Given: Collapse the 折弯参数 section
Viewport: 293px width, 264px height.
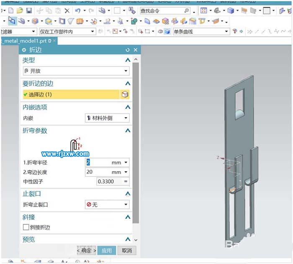Looking at the screenshot, I should point(128,131).
